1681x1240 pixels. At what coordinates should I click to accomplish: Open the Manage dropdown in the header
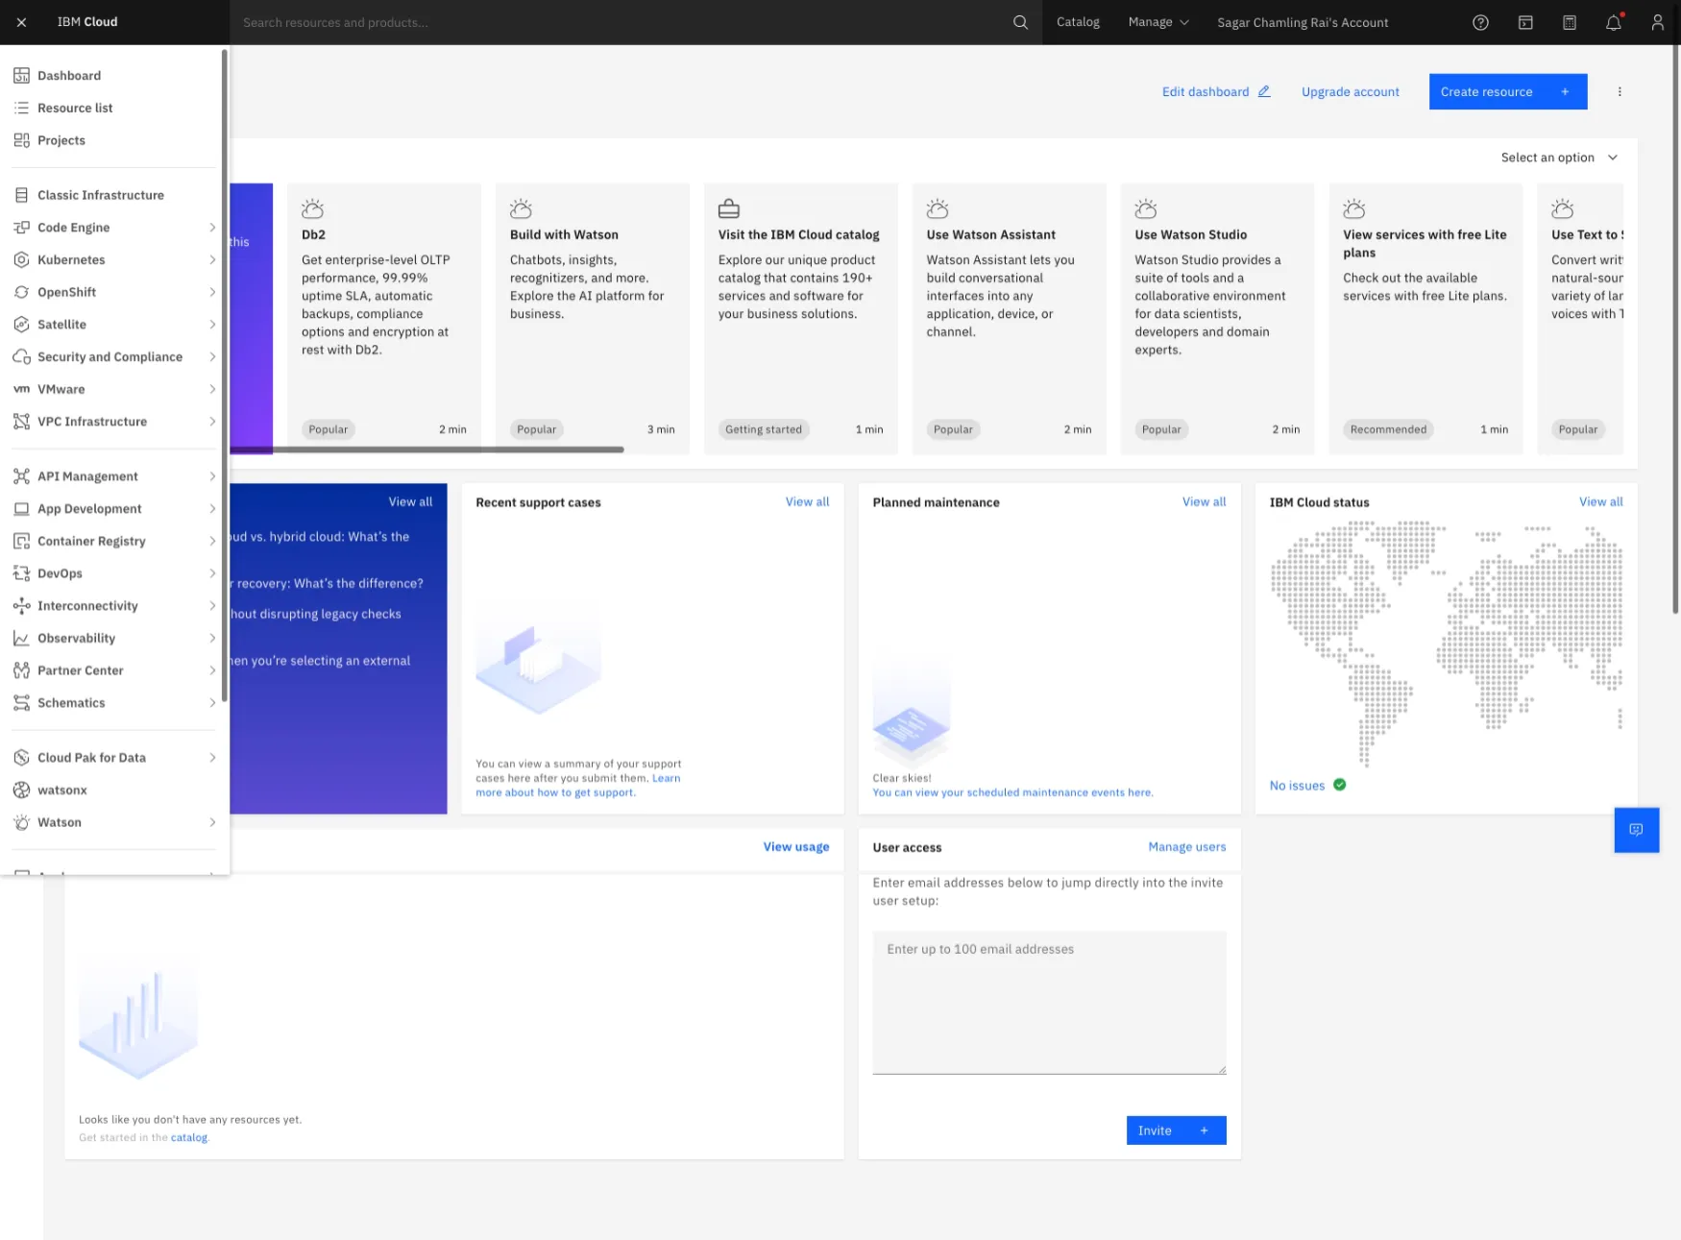pos(1158,22)
